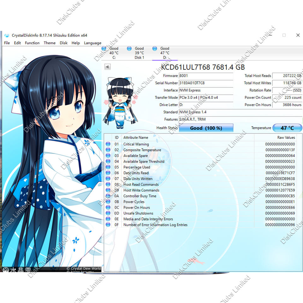
Task: Click the blue status orb for drive D:
Action: [155, 49]
